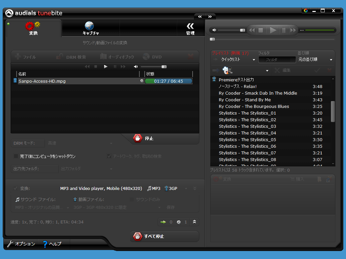Click the すべて停止 stop all button
The image size is (346, 259).
click(164, 236)
